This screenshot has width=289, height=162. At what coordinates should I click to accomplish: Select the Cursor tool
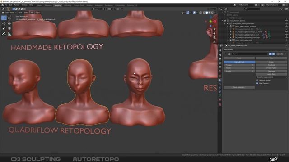[9, 18]
